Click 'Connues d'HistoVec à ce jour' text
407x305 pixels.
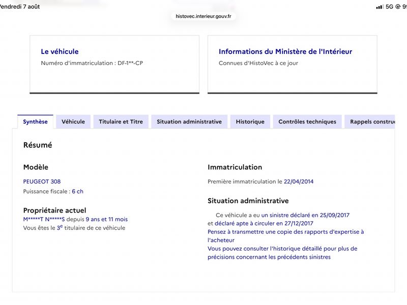pyautogui.click(x=258, y=63)
